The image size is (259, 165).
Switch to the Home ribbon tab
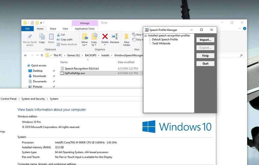pyautogui.click(x=40, y=29)
